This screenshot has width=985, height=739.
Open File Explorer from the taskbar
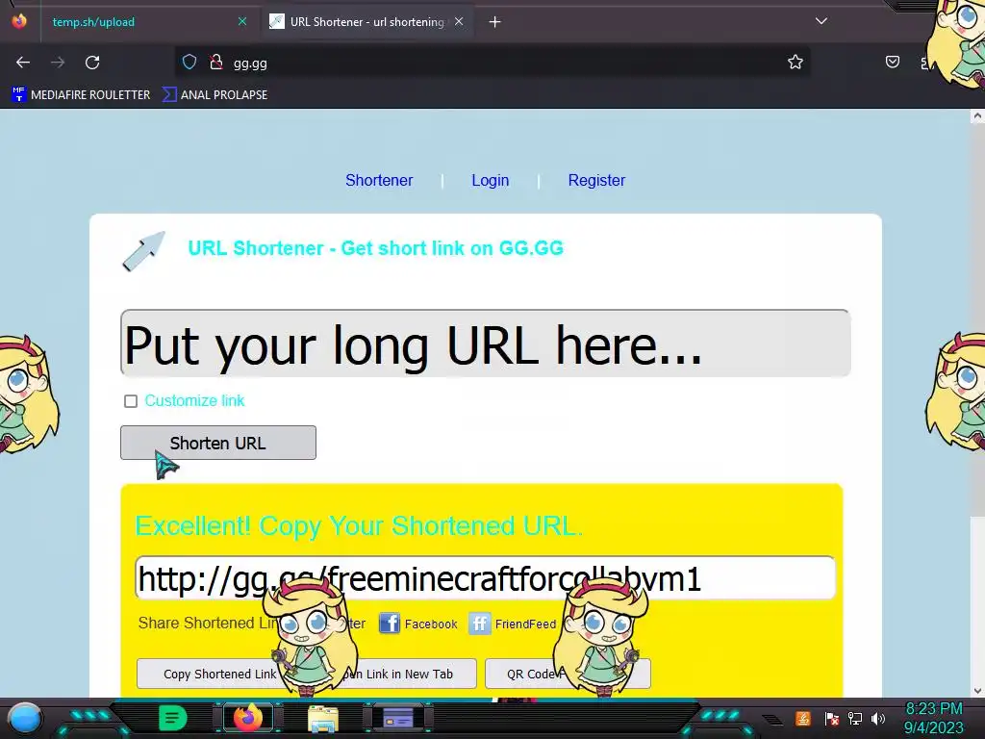coord(323,719)
